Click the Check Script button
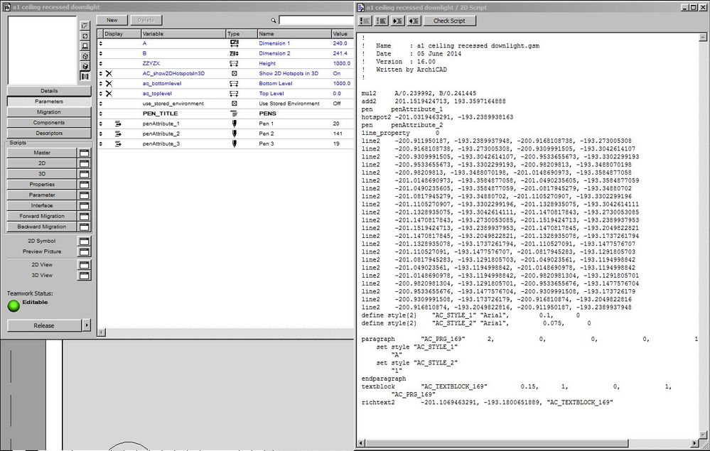Image resolution: width=710 pixels, height=451 pixels. coord(449,21)
